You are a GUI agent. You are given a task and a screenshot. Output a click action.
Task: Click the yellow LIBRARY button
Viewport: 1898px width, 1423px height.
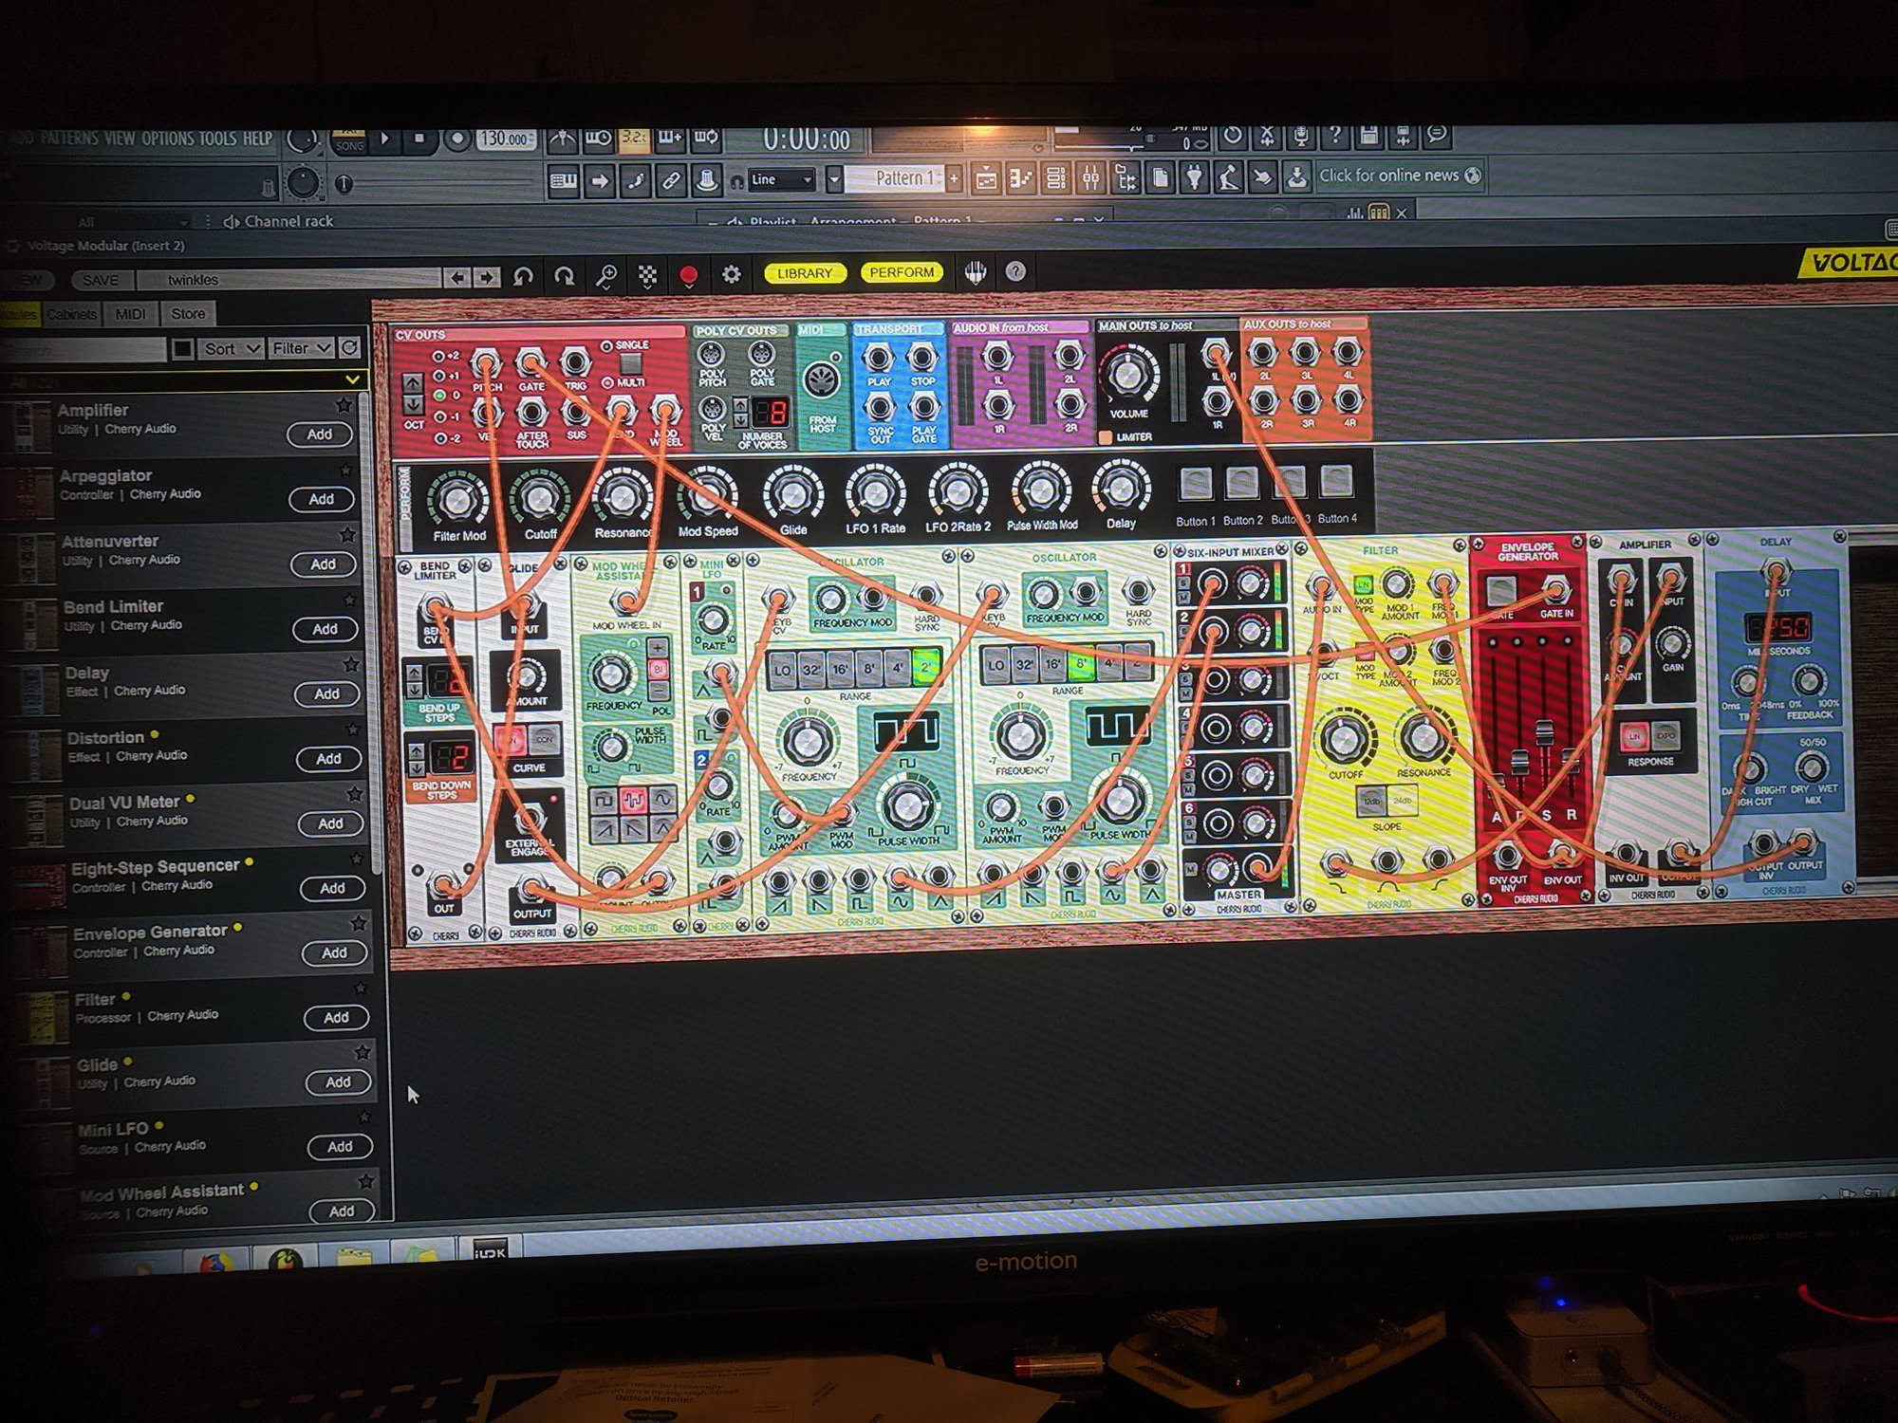pos(805,273)
